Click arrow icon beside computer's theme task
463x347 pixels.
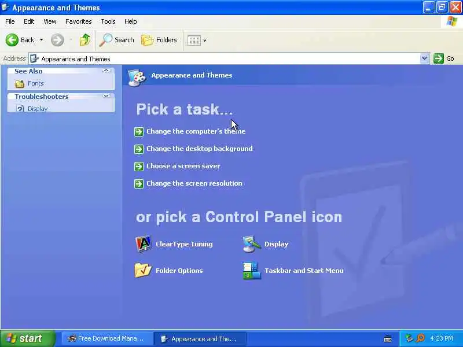(x=139, y=132)
